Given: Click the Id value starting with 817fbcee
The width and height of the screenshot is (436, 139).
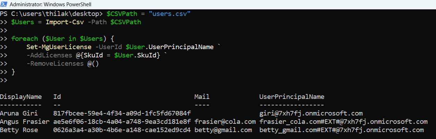Looking at the screenshot, I should click(122, 113).
